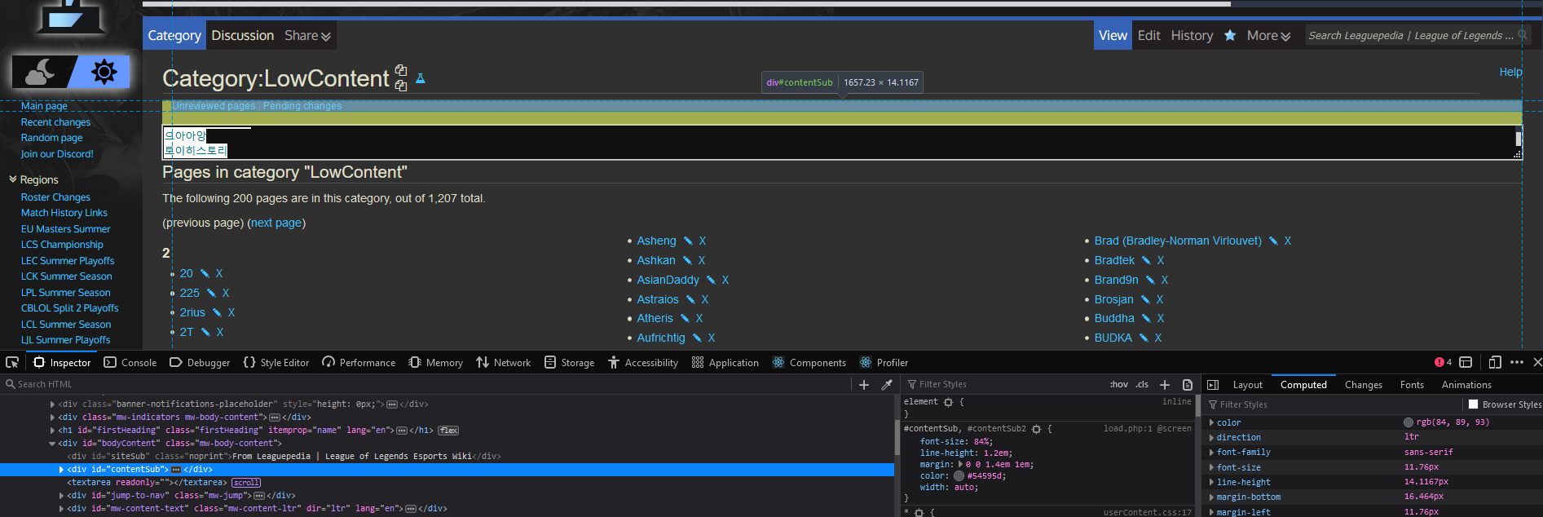Click pencil edit icon next to Bradtek
Image resolution: width=1543 pixels, height=517 pixels.
tap(1146, 260)
